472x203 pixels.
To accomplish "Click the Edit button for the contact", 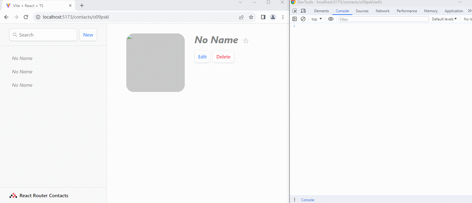I will [202, 57].
